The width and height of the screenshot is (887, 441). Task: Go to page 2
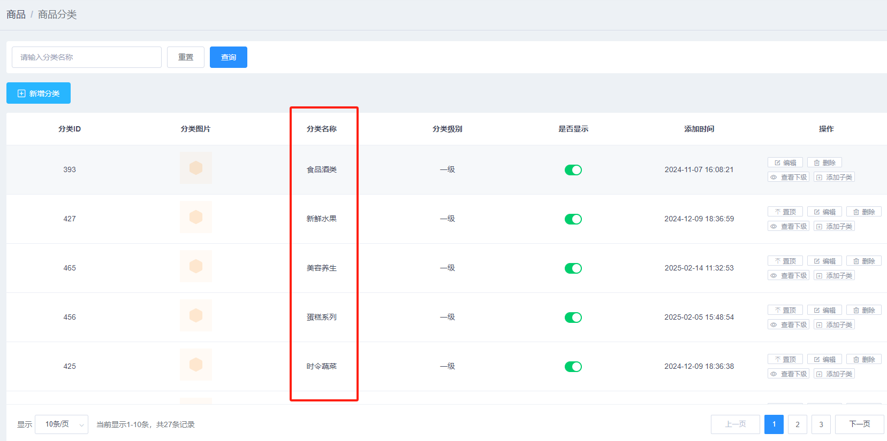pyautogui.click(x=797, y=424)
